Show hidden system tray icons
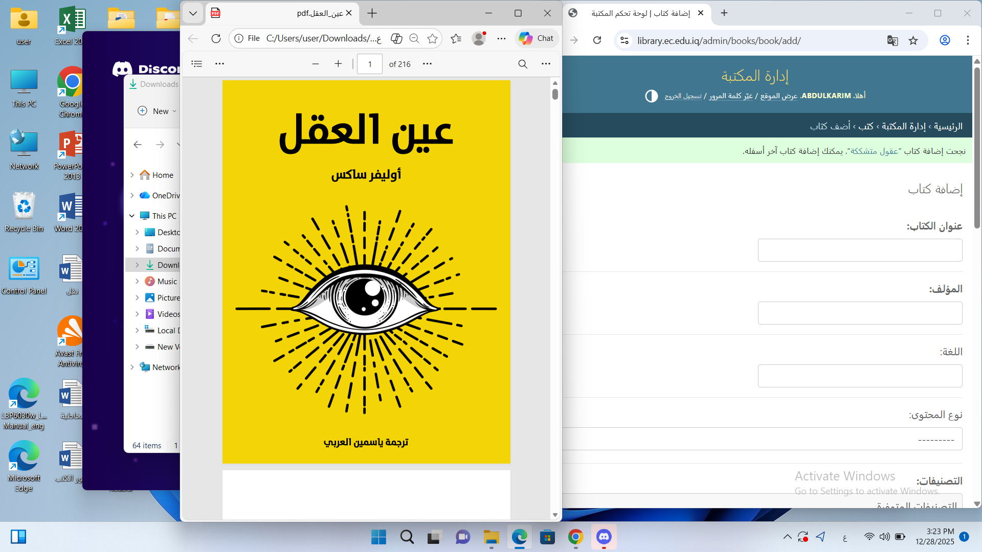The width and height of the screenshot is (982, 552). pyautogui.click(x=788, y=537)
